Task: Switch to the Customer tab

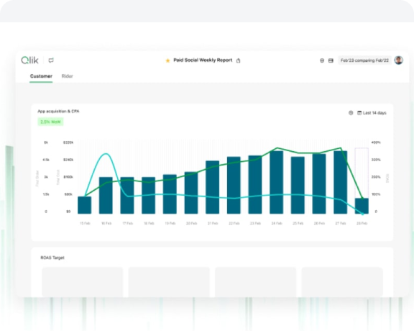Action: point(41,76)
